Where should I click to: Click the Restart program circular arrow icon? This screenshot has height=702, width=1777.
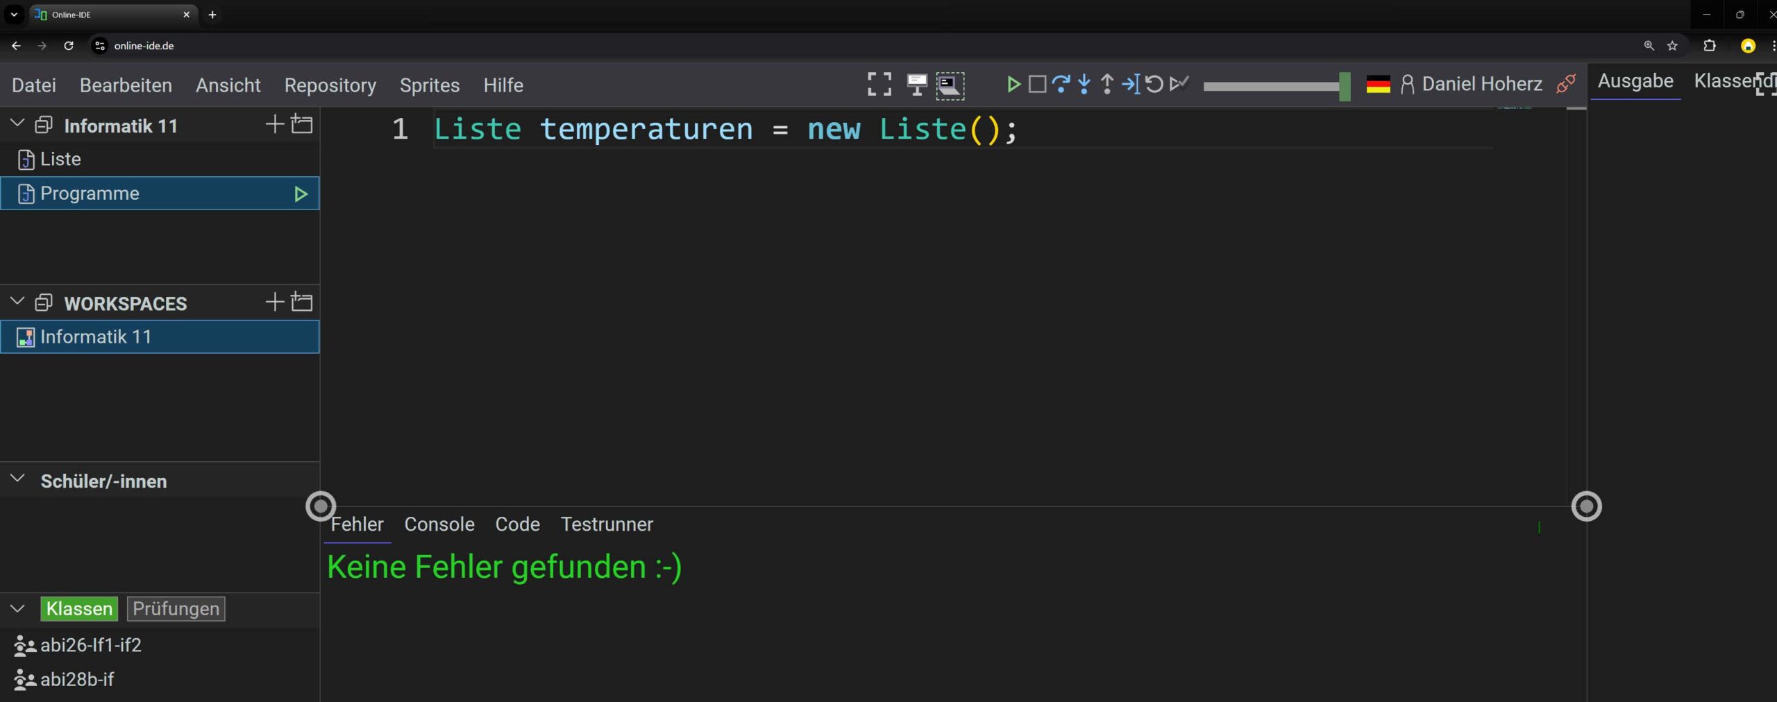pos(1154,85)
